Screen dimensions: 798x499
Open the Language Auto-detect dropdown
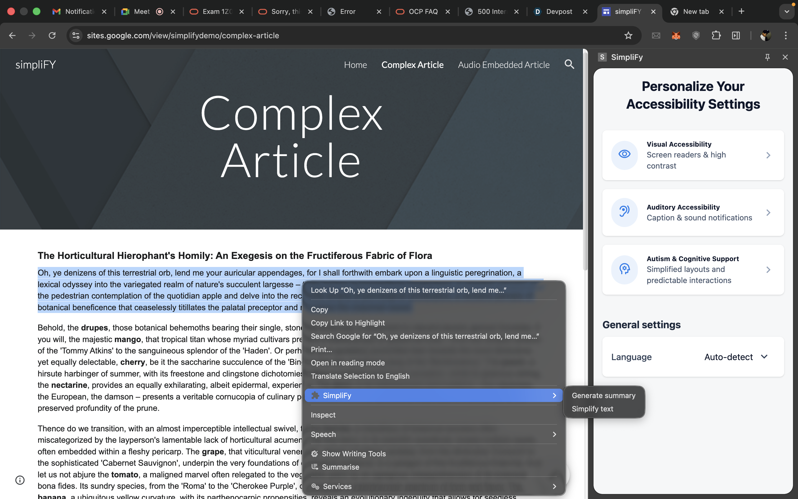736,357
